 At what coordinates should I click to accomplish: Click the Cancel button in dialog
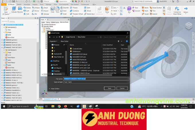(122, 88)
